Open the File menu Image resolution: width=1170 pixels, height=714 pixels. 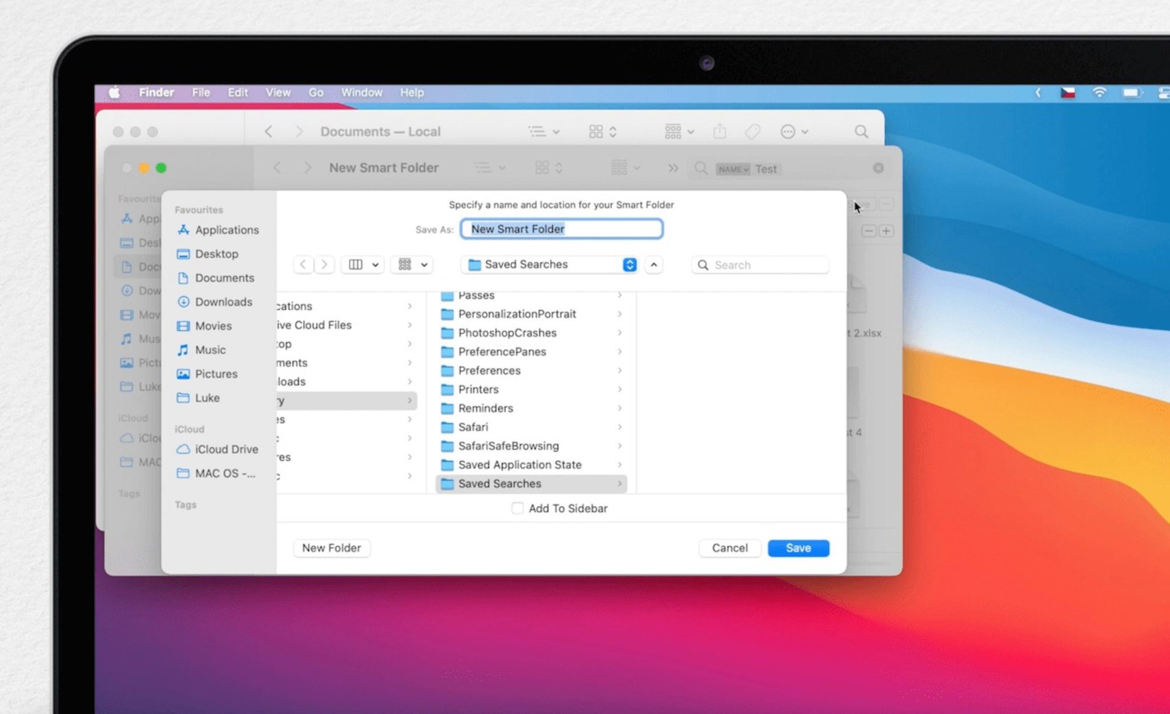200,93
